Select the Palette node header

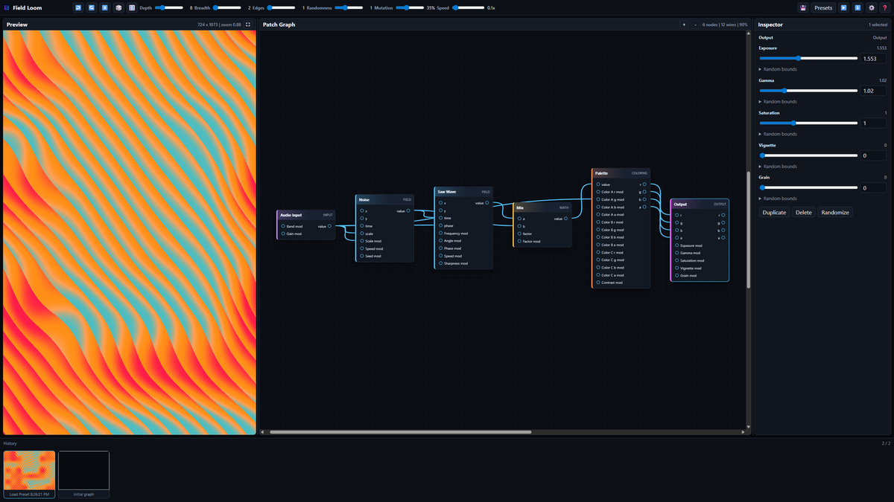click(621, 173)
